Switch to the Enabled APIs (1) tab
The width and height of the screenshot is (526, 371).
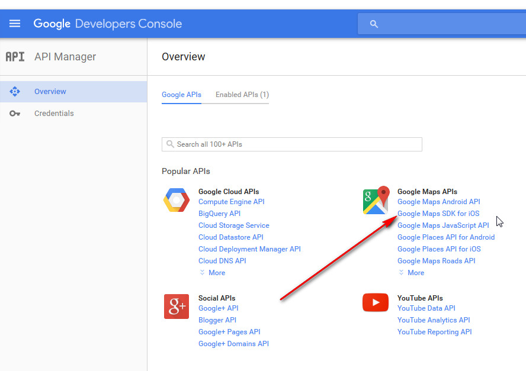(x=242, y=95)
